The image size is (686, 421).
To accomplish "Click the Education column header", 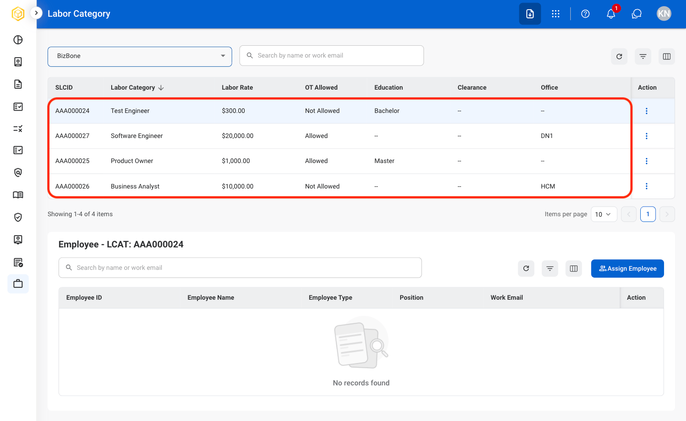I will (389, 87).
